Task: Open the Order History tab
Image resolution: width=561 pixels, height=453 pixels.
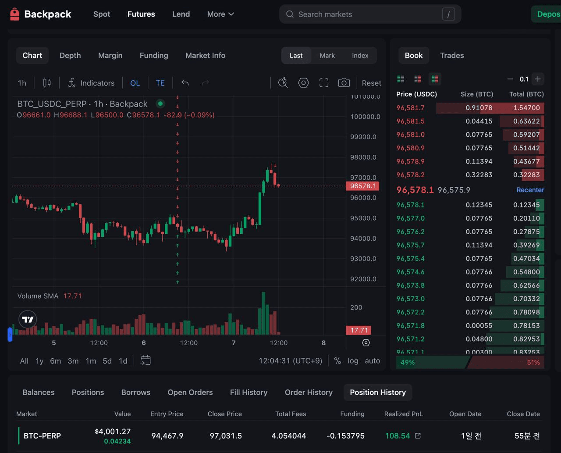Action: click(309, 392)
